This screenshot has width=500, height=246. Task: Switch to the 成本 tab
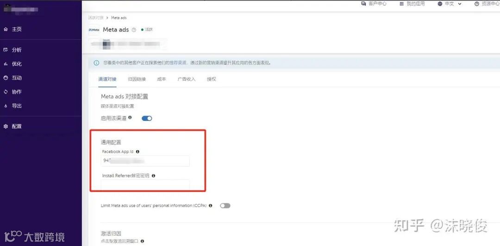162,79
